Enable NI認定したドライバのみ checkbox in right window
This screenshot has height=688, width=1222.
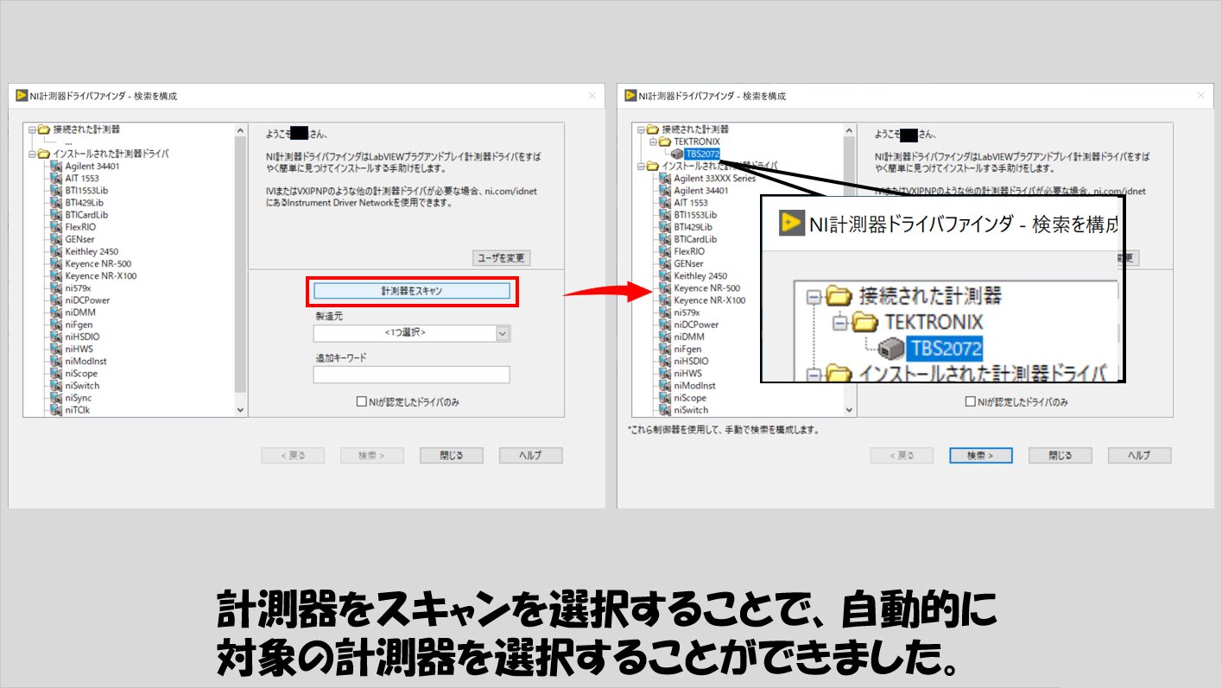point(971,401)
